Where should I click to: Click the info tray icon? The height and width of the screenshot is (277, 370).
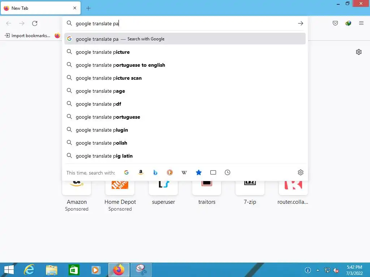point(308,270)
